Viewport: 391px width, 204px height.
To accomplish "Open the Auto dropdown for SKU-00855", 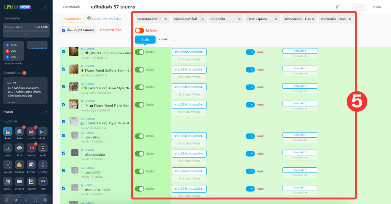I will [250, 52].
